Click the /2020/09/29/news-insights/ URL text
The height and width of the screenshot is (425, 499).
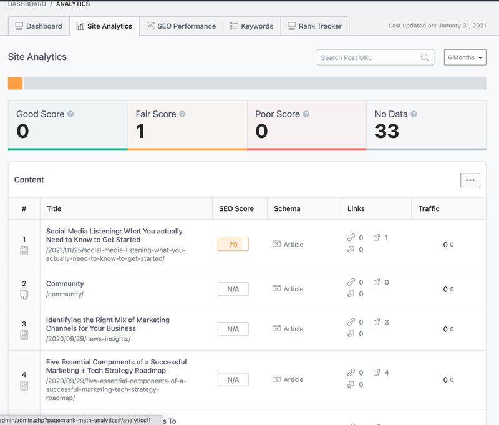(88, 339)
